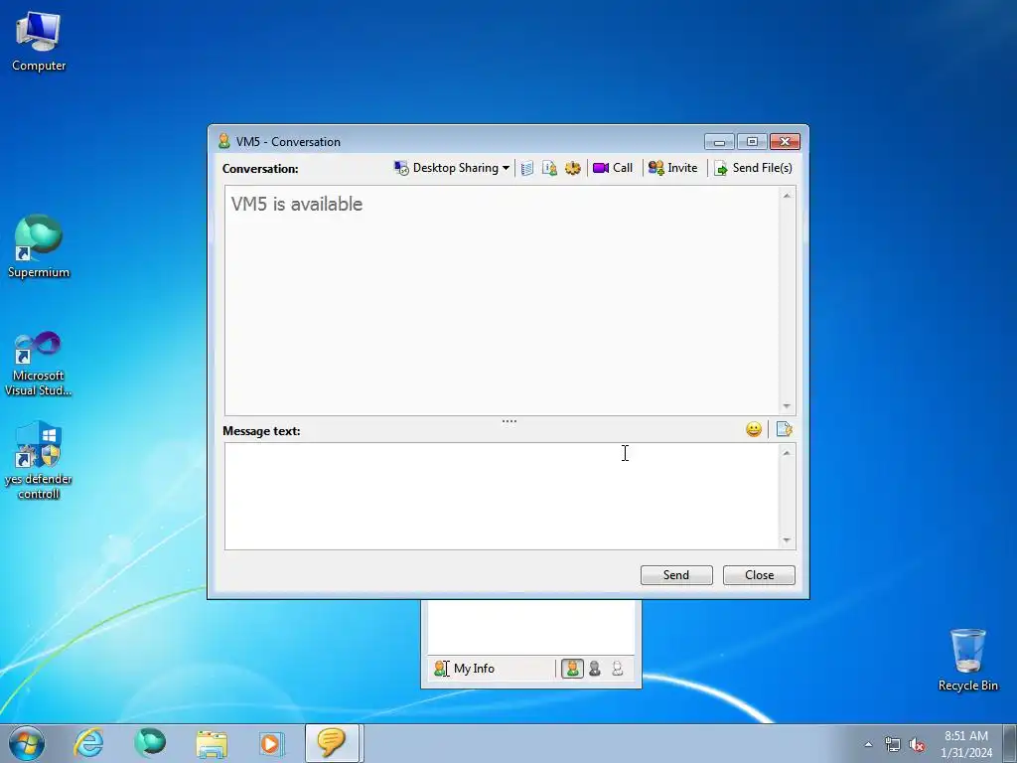This screenshot has height=763, width=1017.
Task: Open the Windows Start menu
Action: (27, 743)
